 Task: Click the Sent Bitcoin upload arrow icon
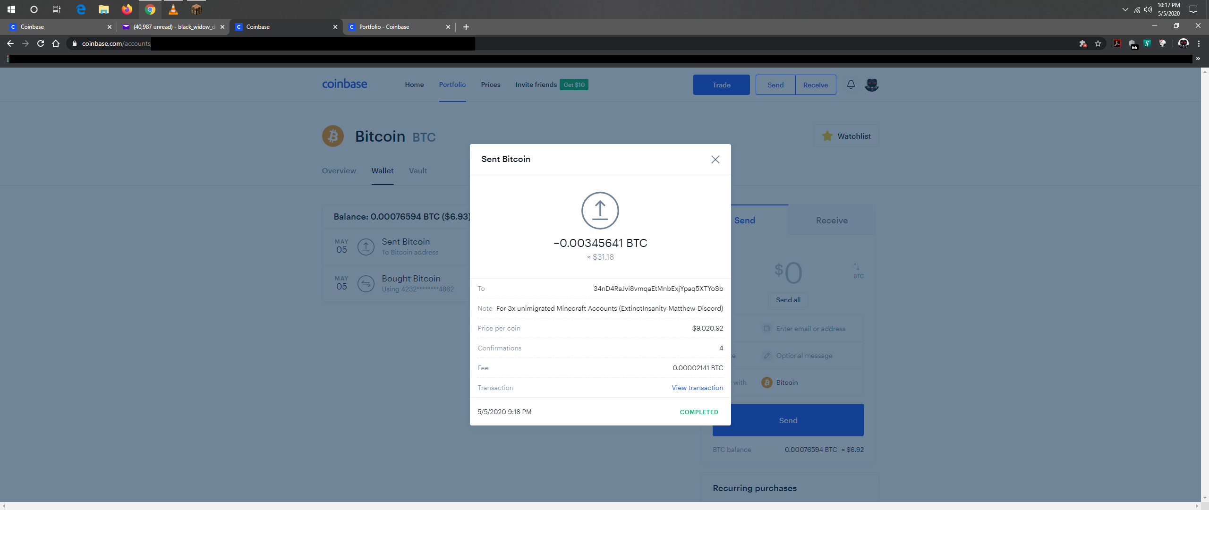[x=366, y=246]
